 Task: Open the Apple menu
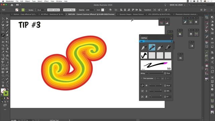click(x=3, y=1)
